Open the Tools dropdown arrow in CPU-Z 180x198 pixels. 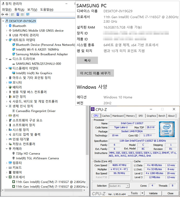click(142, 193)
